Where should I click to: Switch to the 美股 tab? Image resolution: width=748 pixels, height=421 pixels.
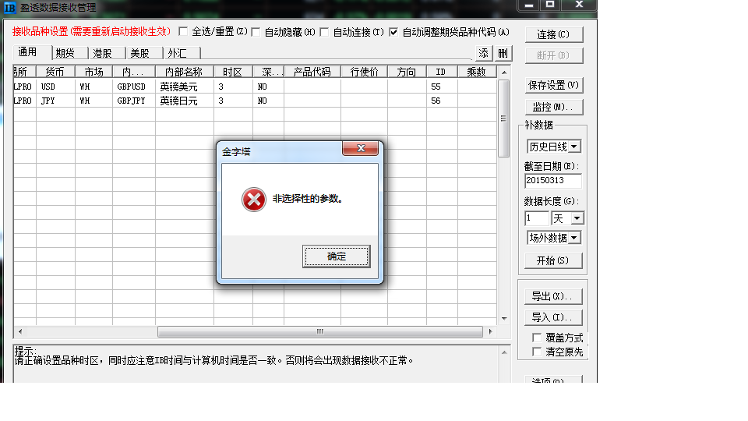[x=144, y=53]
